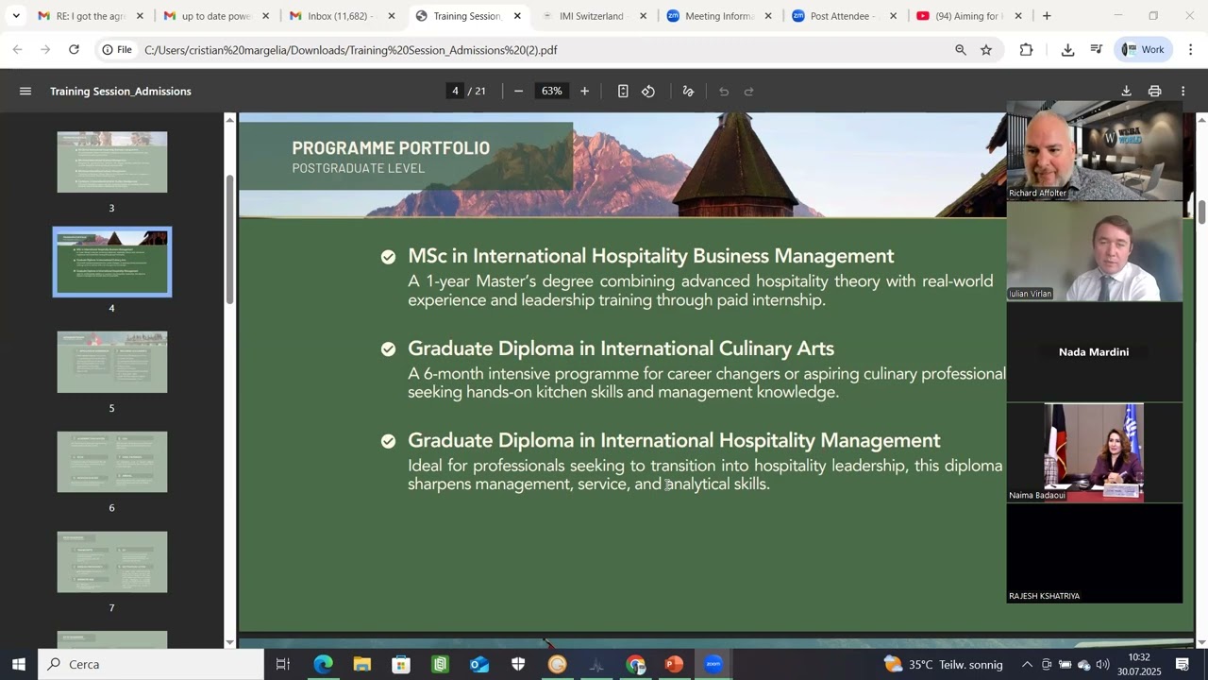Viewport: 1208px width, 680px height.
Task: Switch to the 'up to date powe' tab
Action: coord(215,16)
